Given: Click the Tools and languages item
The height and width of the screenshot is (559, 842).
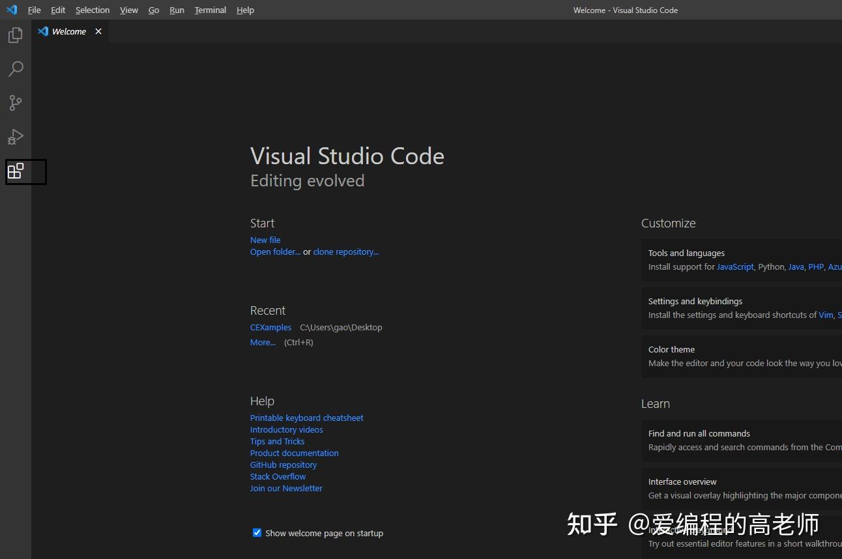Looking at the screenshot, I should tap(742, 260).
